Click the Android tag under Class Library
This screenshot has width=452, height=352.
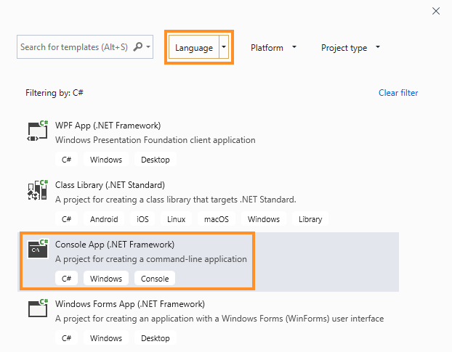coord(104,219)
